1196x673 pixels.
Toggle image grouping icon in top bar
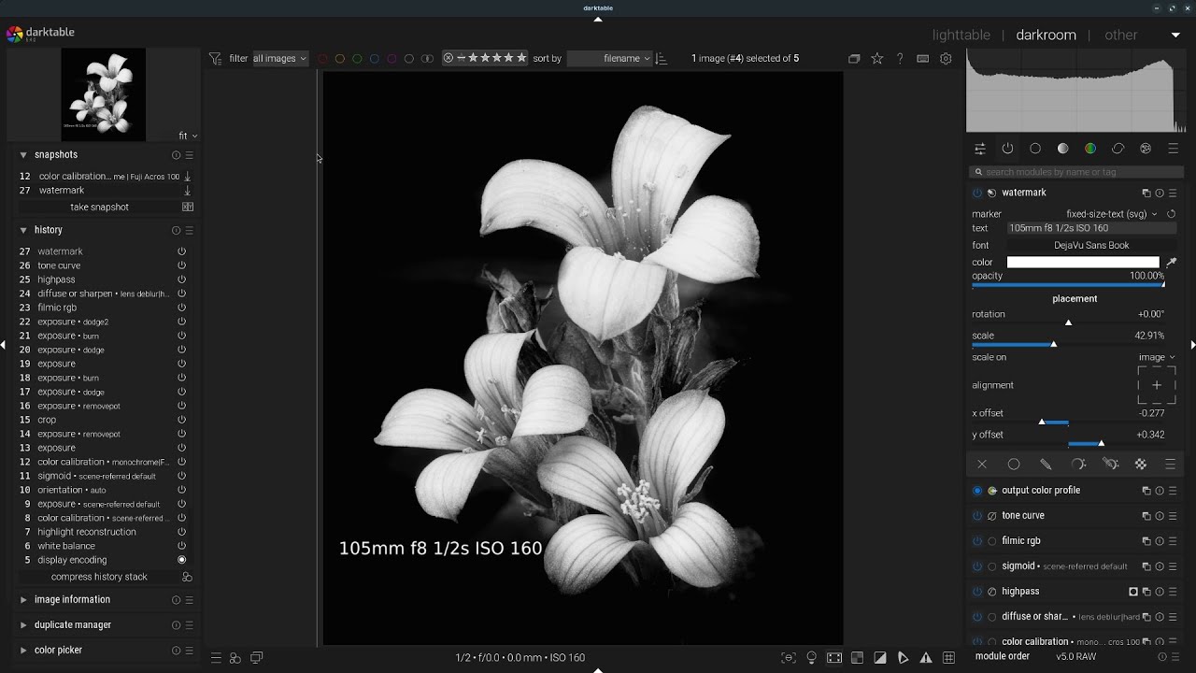click(x=854, y=59)
